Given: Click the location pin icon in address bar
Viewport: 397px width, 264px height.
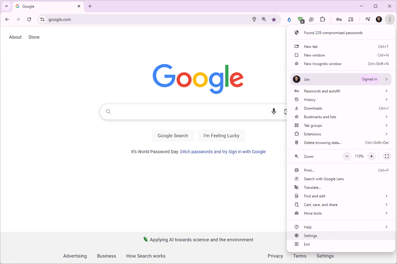Looking at the screenshot, I should (x=254, y=19).
